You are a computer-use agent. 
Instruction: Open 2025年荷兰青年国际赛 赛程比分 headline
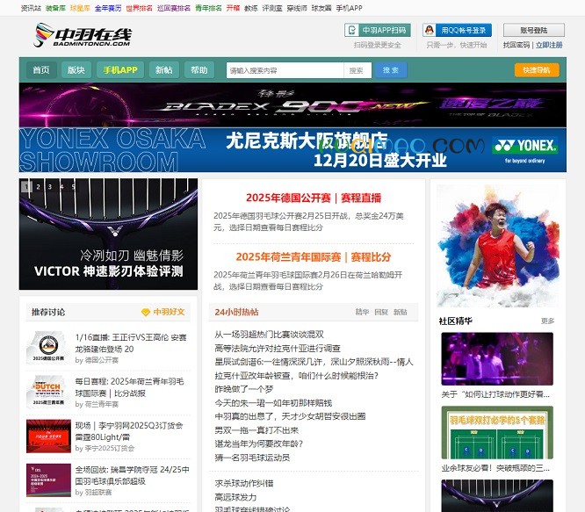[314, 257]
